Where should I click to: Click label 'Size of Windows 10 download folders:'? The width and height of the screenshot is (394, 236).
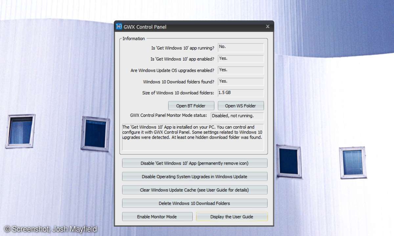[x=178, y=93]
